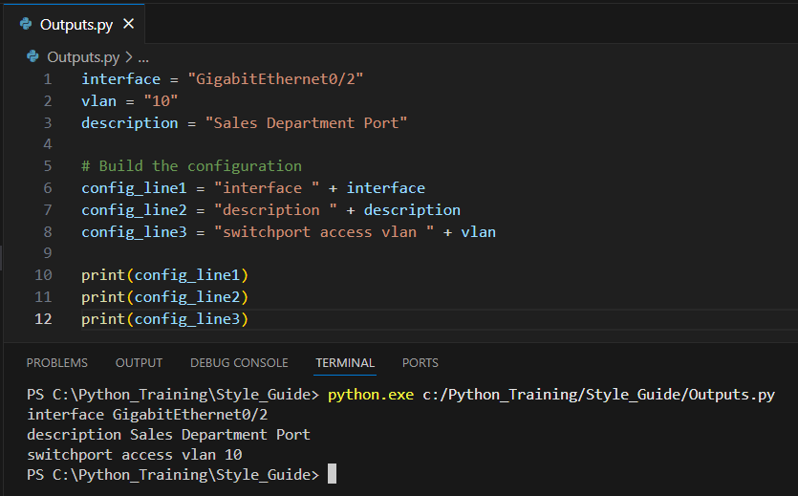Click the comment "# Build the configuration"
This screenshot has width=798, height=496.
coord(191,166)
